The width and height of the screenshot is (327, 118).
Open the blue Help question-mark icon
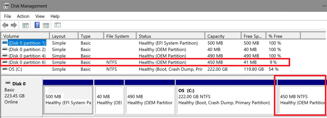point(37,25)
